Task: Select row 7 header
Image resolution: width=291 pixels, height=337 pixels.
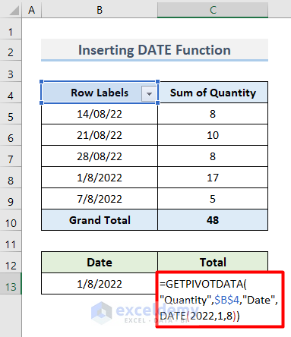Action: (x=11, y=156)
